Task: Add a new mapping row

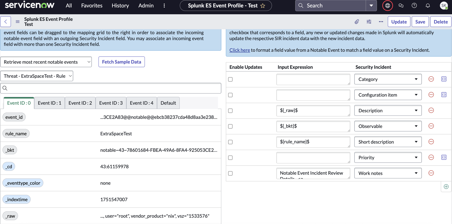Action: pyautogui.click(x=446, y=187)
